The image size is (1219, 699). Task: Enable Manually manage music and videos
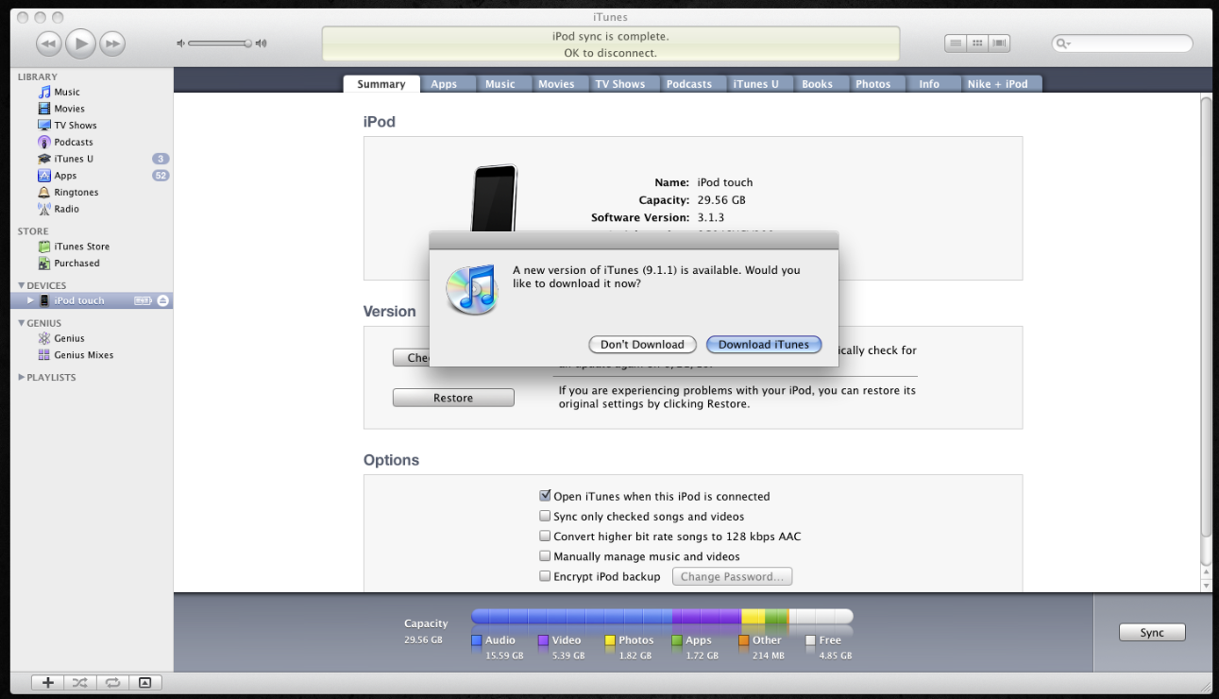click(545, 556)
